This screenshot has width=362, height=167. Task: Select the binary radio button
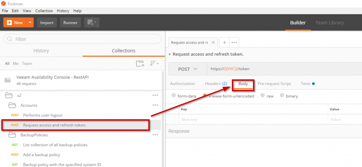coord(282,95)
